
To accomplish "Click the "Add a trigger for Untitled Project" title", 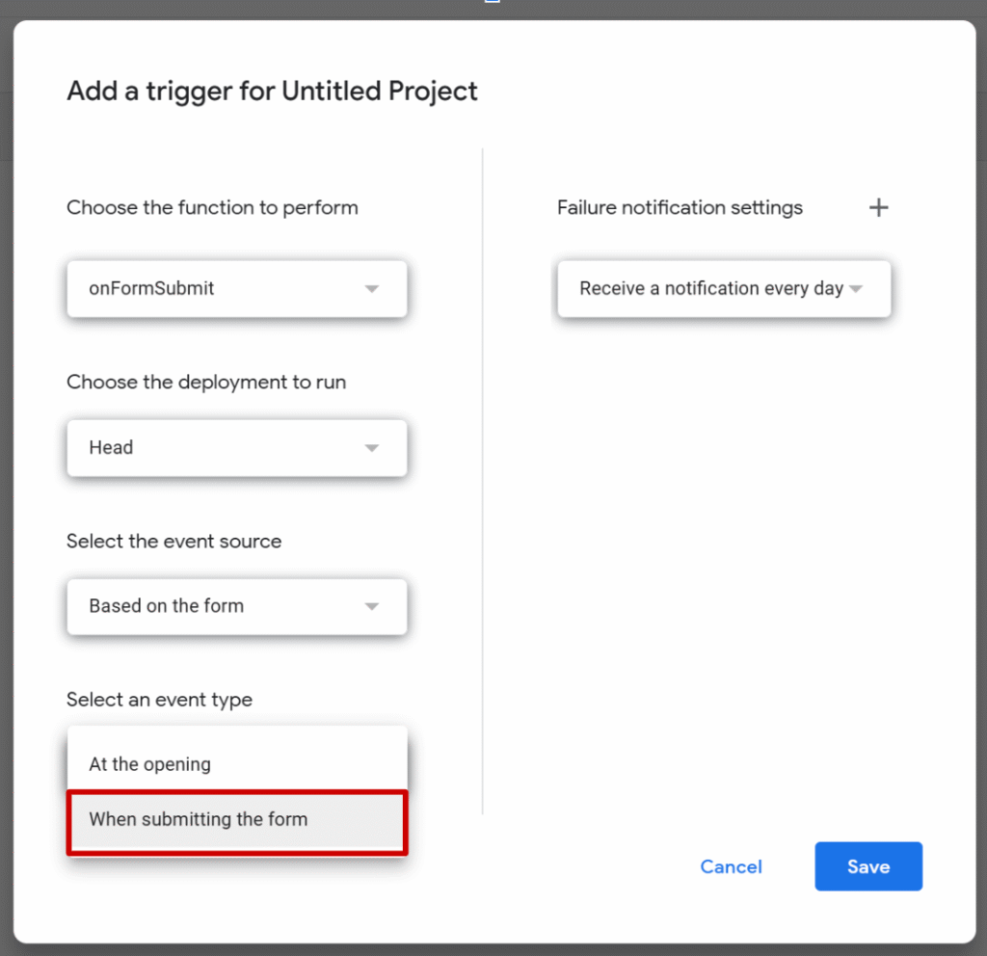I will 272,92.
